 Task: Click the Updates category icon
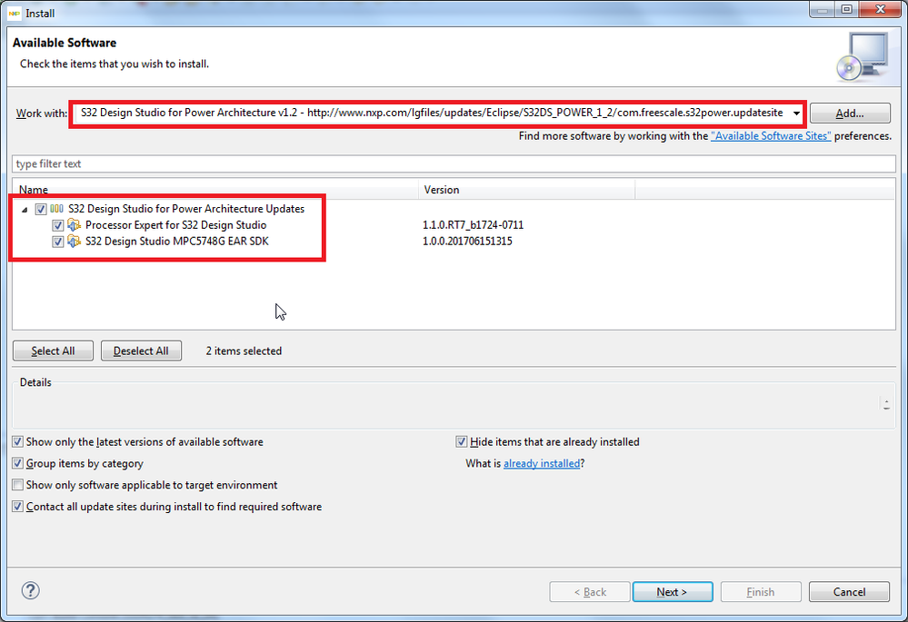(56, 209)
